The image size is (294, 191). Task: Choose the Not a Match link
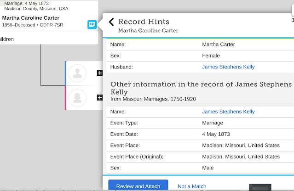coord(192,186)
